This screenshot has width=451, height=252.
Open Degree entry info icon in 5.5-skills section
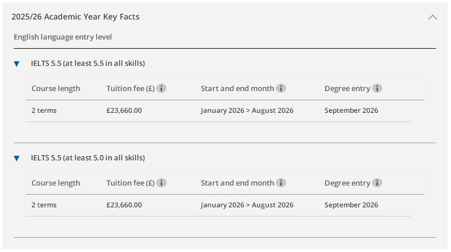click(x=377, y=88)
